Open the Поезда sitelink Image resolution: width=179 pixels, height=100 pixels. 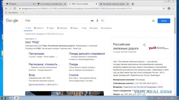73,64
